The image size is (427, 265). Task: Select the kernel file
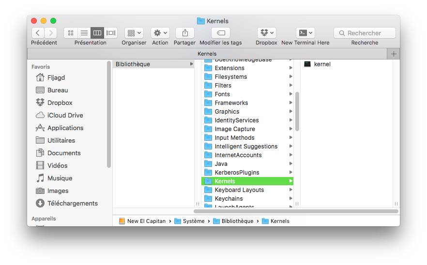322,64
